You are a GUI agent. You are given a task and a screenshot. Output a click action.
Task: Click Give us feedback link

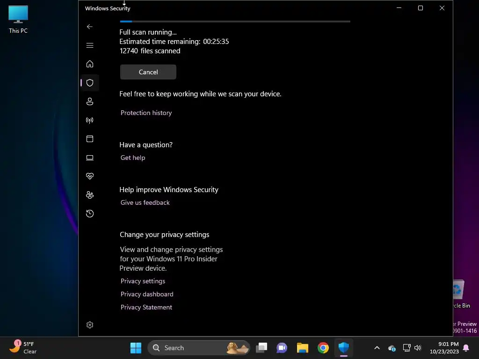tap(145, 202)
